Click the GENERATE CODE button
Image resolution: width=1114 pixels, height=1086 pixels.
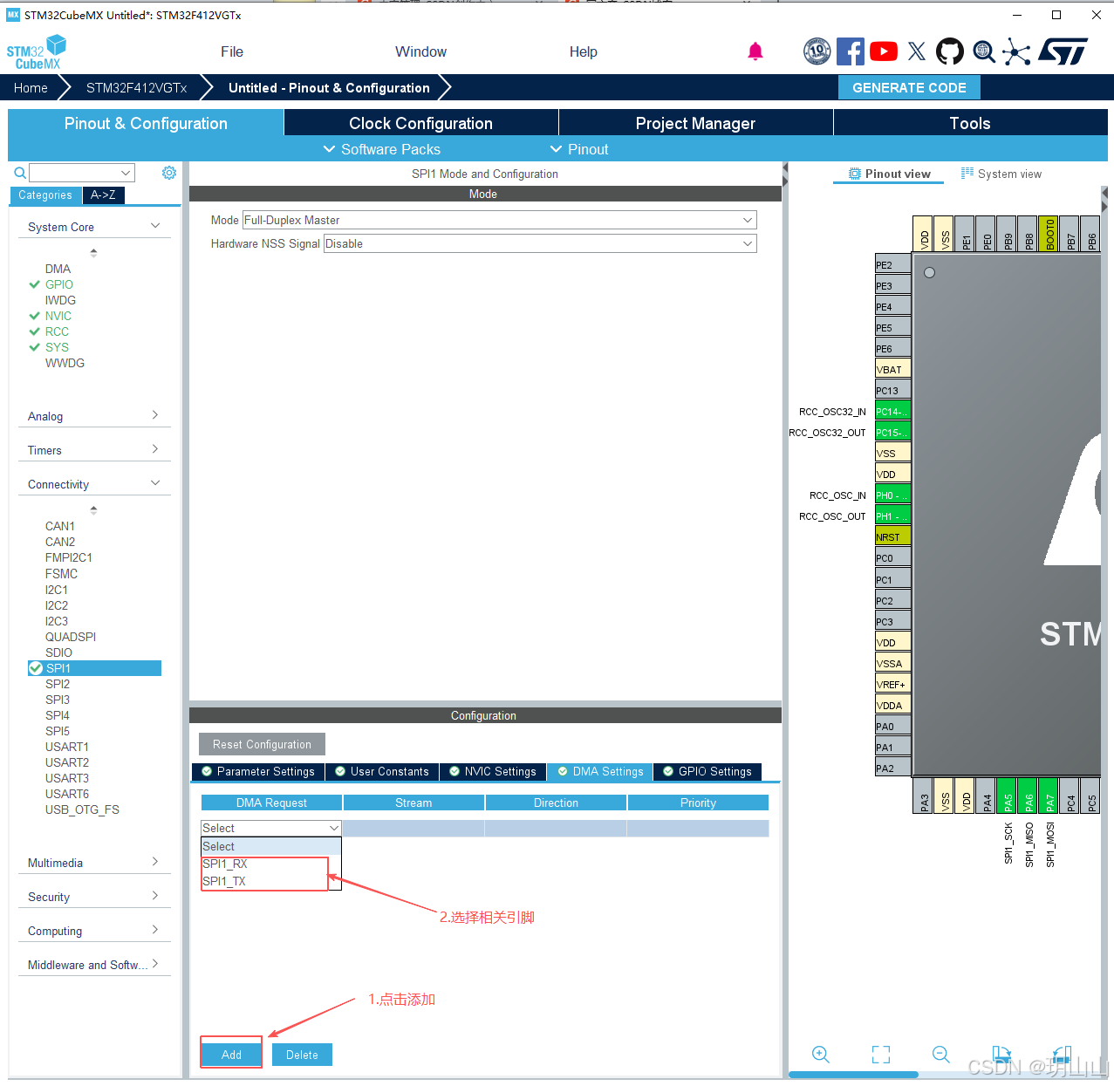909,87
